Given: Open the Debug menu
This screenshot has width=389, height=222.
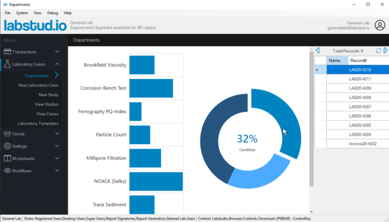Looking at the screenshot, I should point(53,13).
